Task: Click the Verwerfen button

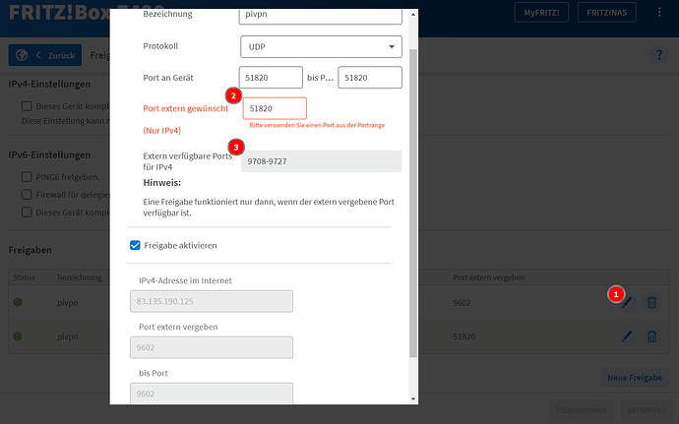Action: (646, 408)
